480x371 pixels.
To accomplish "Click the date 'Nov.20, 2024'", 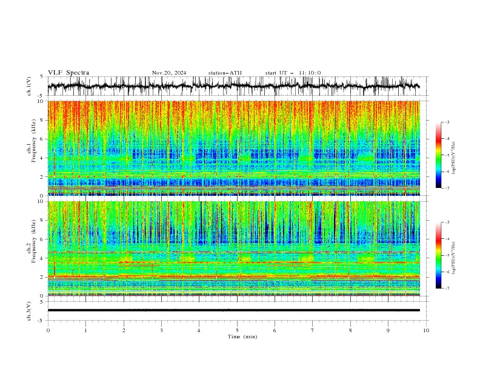I will tap(169, 73).
